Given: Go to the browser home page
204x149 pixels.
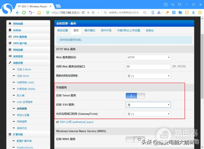Looking at the screenshot, I should tap(39, 13).
